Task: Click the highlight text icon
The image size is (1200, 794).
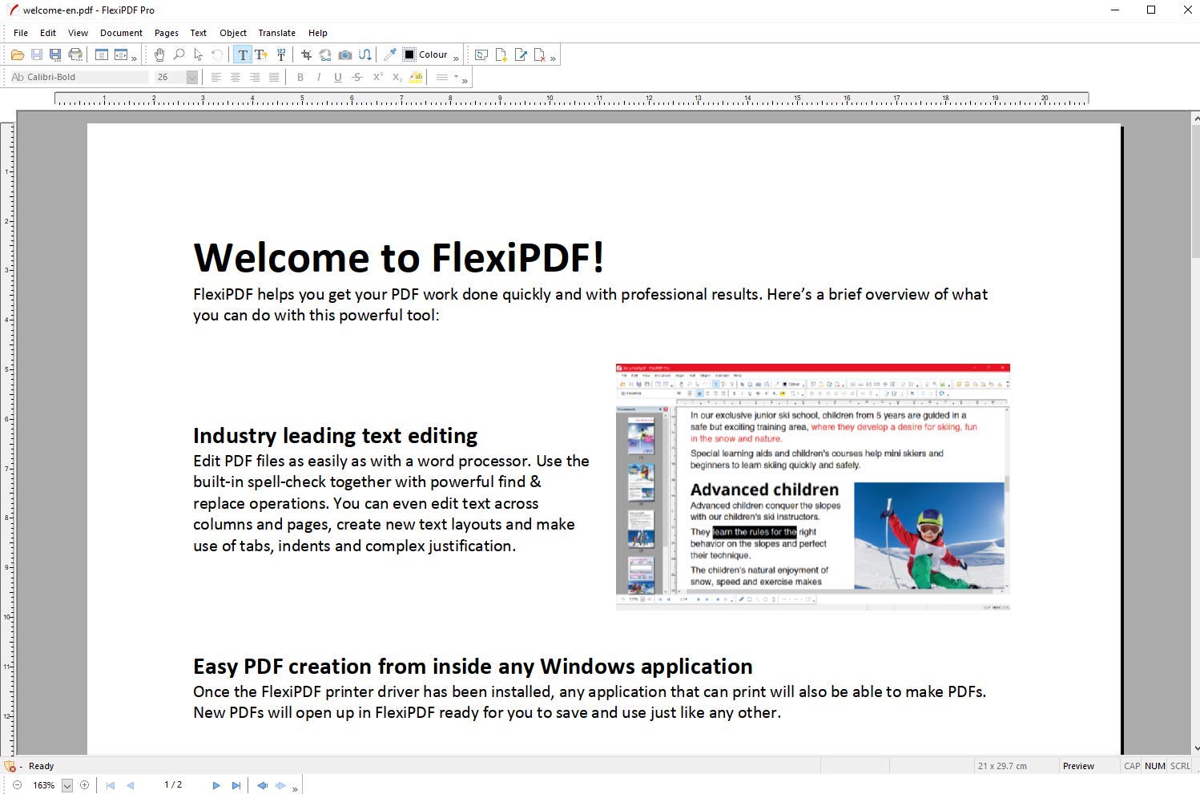Action: coord(416,77)
